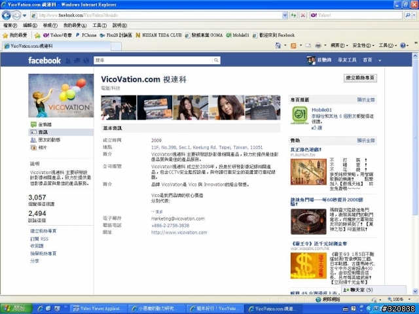The image size is (419, 314).
Task: Click the Keelung Rd. Taipei address link
Action: click(207, 147)
